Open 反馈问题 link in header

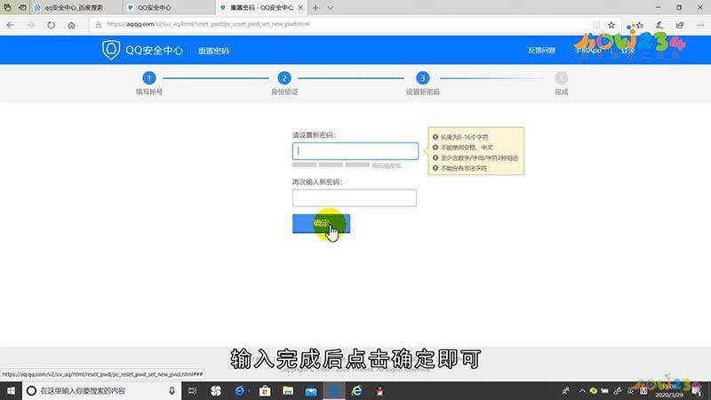541,51
